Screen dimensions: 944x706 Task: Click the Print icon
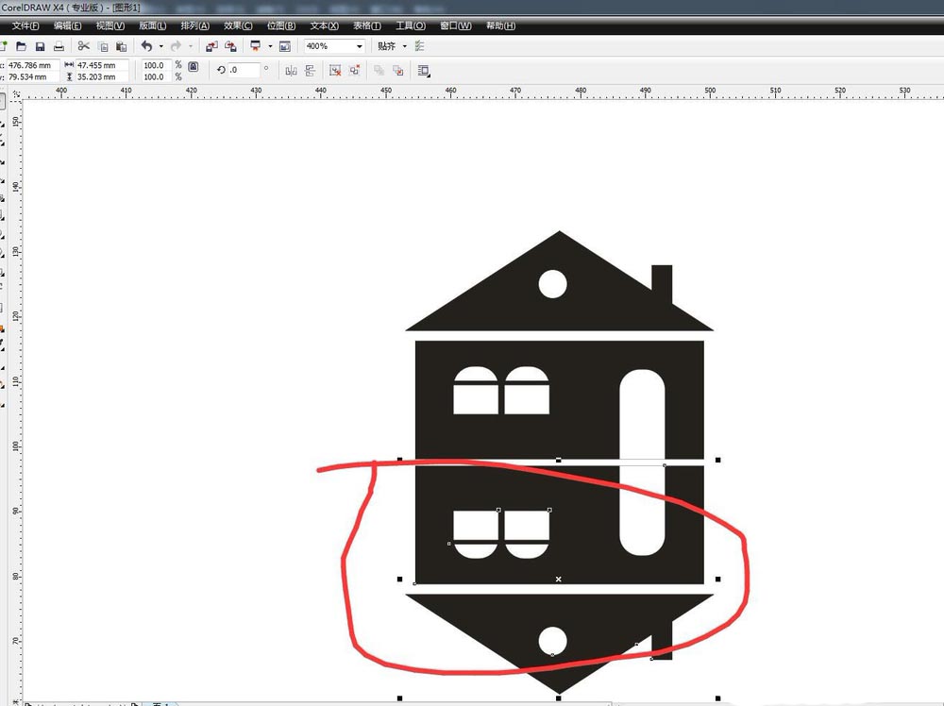click(59, 46)
